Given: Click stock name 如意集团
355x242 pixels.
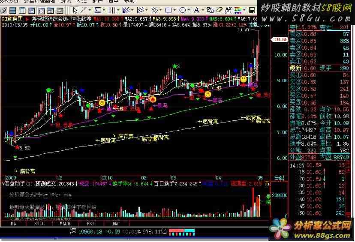Looking at the screenshot, I should 12,18.
